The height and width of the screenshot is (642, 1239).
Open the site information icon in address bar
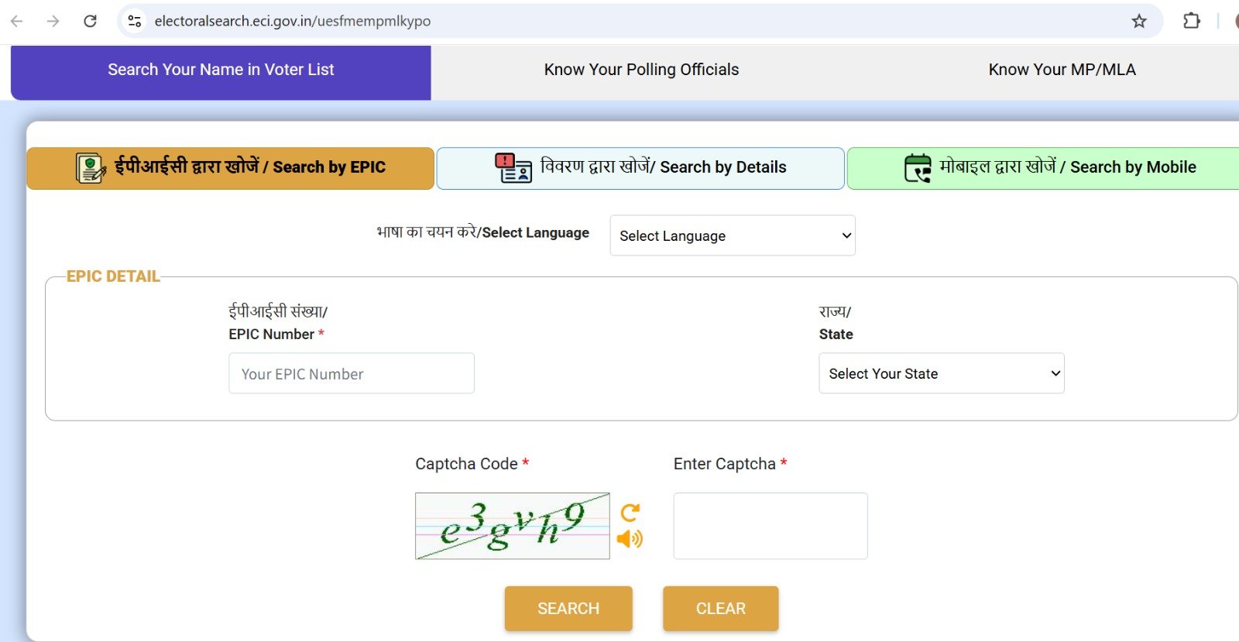coord(135,21)
